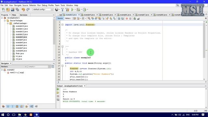The image size is (208, 117).
Task: Select finalv.java in the Projects tree
Action: click(19, 54)
